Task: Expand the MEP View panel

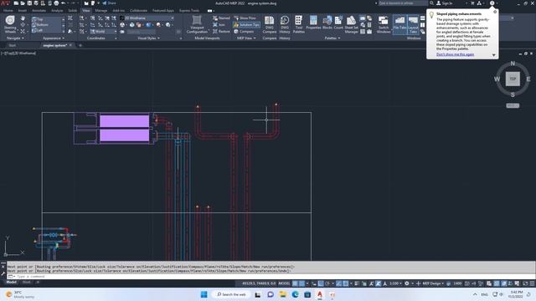Action: tap(246, 38)
